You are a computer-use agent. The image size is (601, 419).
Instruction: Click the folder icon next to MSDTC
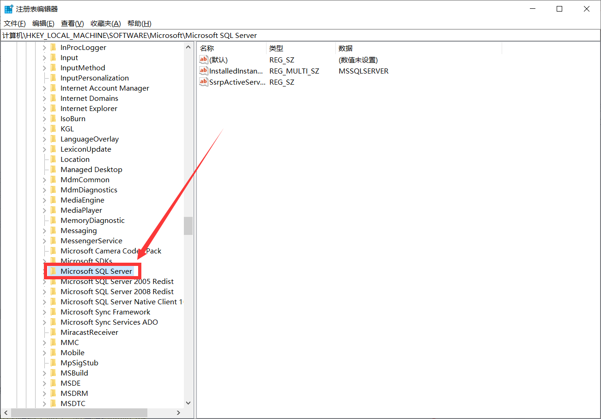54,403
